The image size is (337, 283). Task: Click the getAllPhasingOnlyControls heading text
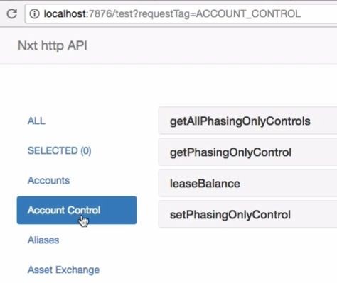[240, 121]
